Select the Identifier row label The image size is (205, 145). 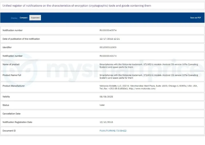point(7,47)
